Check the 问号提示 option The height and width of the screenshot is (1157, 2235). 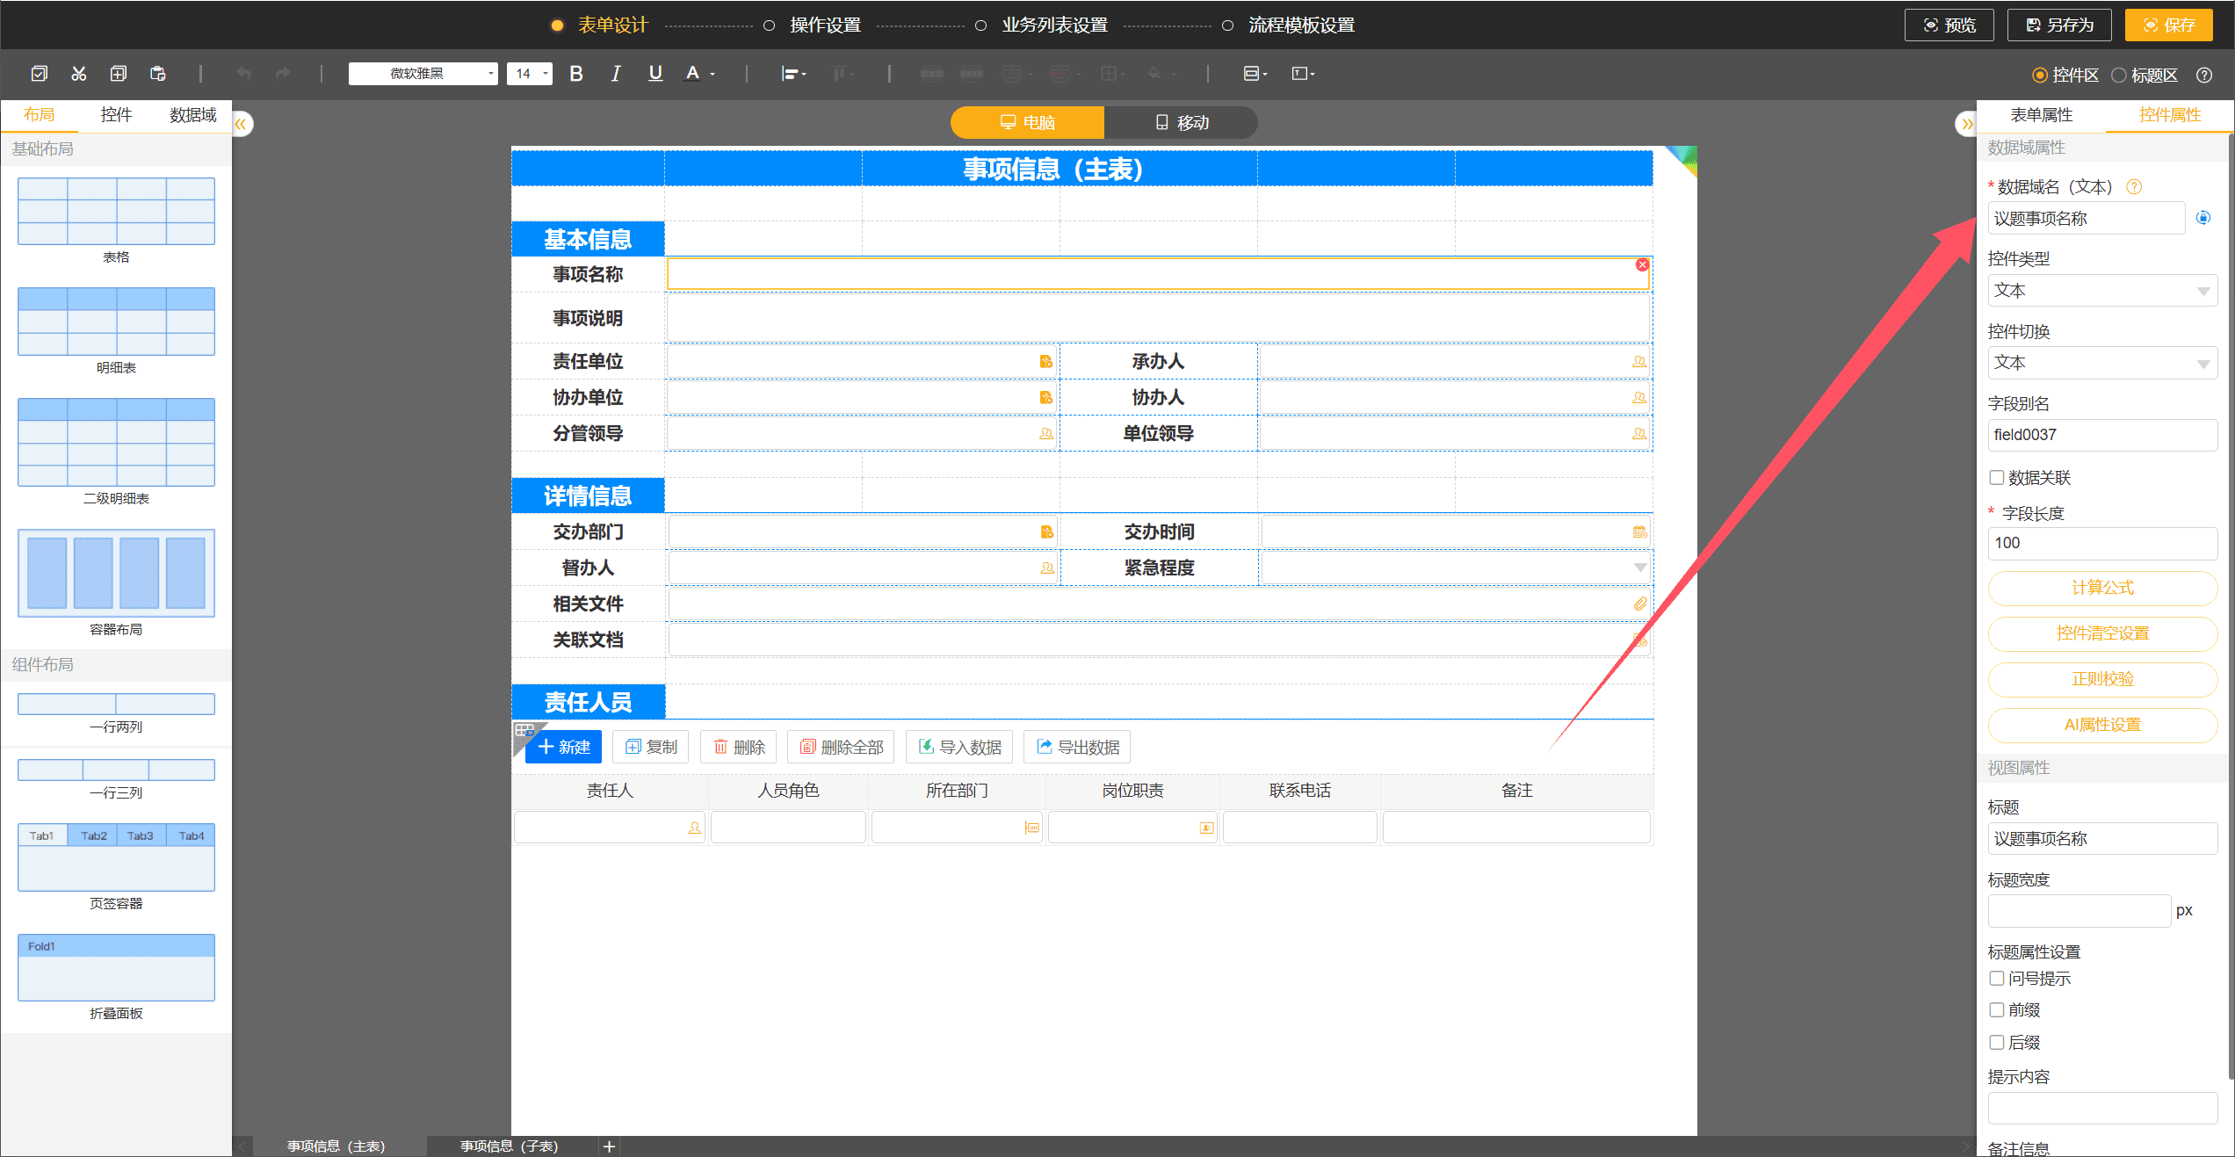[x=1997, y=979]
